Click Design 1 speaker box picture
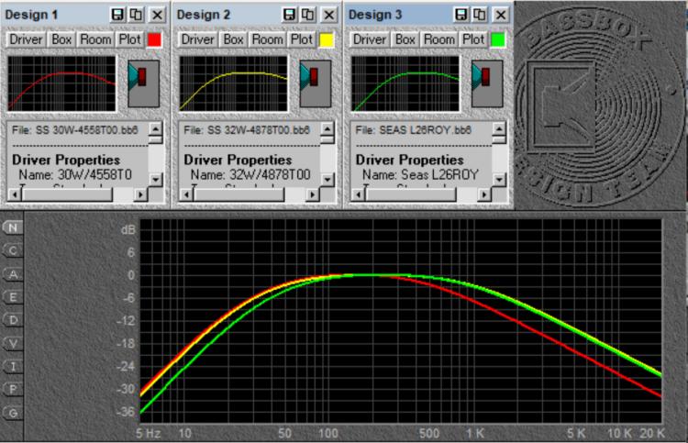 click(x=143, y=83)
